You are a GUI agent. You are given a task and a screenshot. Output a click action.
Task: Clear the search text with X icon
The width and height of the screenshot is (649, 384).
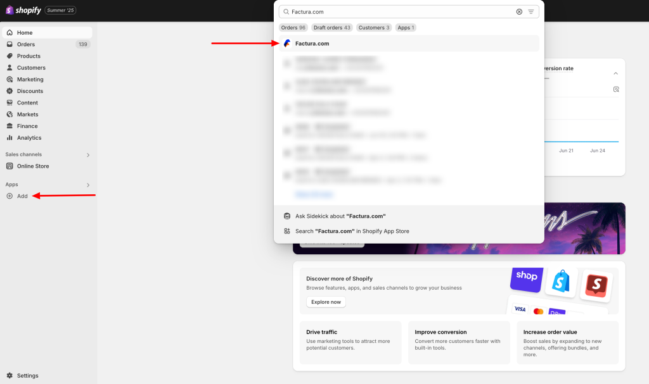click(519, 12)
